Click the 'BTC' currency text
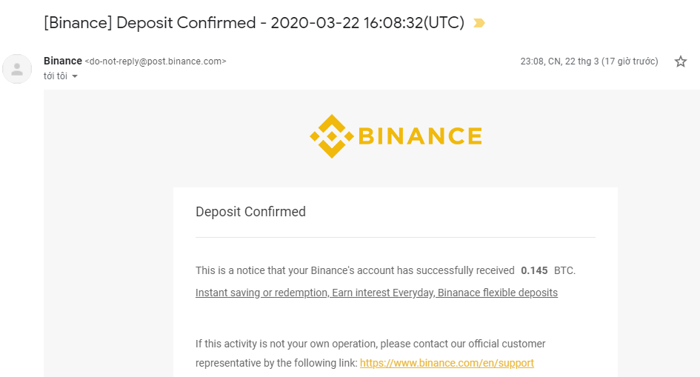700x377 pixels. point(564,270)
